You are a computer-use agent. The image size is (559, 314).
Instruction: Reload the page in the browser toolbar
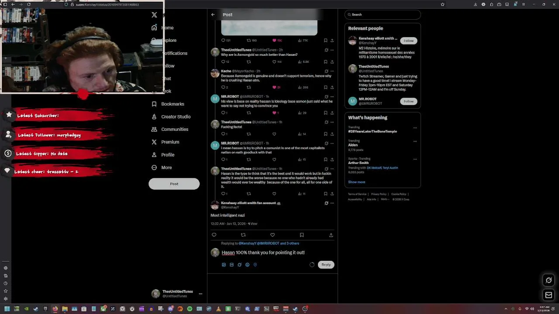29,4
